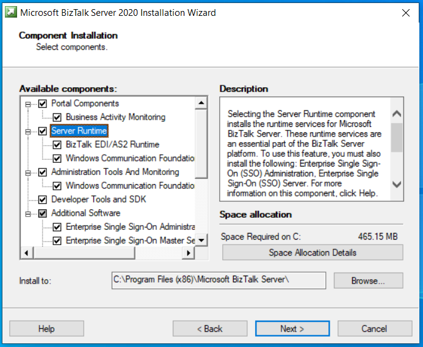Click the component list scroll-down arrow

pyautogui.click(x=201, y=240)
